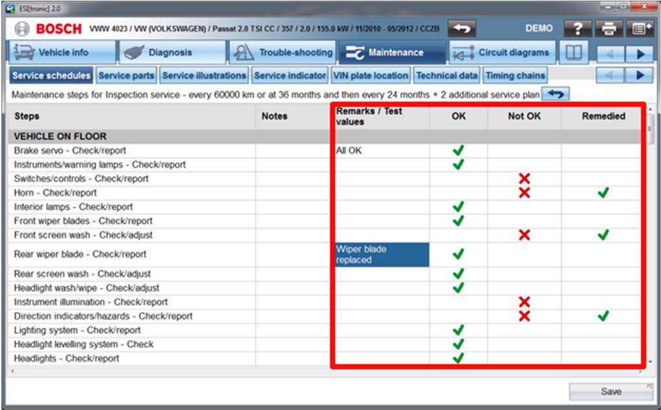Screen dimensions: 661x410
Task: Open the book manual icon tab
Action: tap(573, 53)
